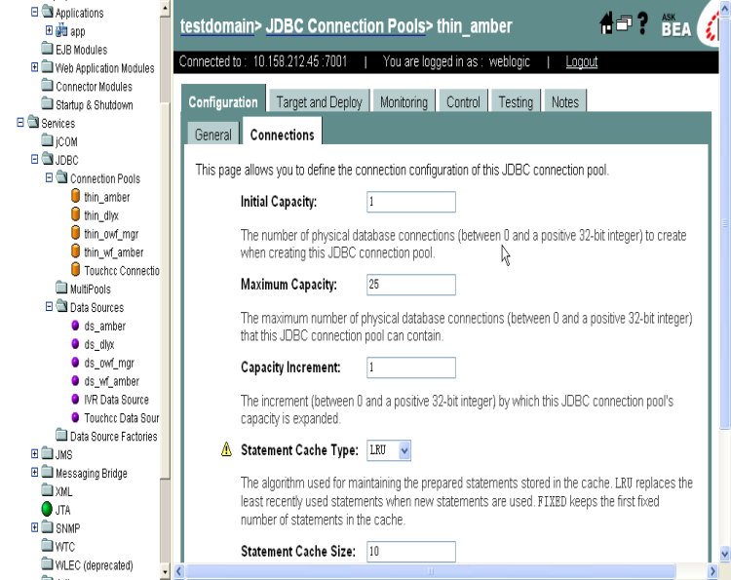Go to console home via house icon
The height and width of the screenshot is (580, 731).
pyautogui.click(x=606, y=22)
